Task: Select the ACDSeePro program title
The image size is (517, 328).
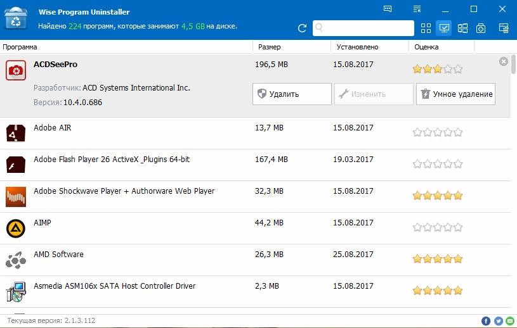Action: [55, 65]
